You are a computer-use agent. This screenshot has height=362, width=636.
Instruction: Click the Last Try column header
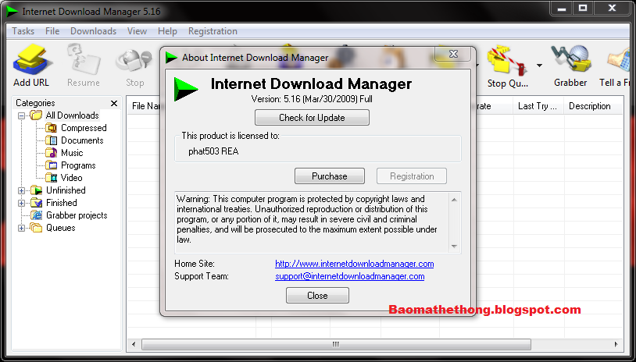pos(538,106)
